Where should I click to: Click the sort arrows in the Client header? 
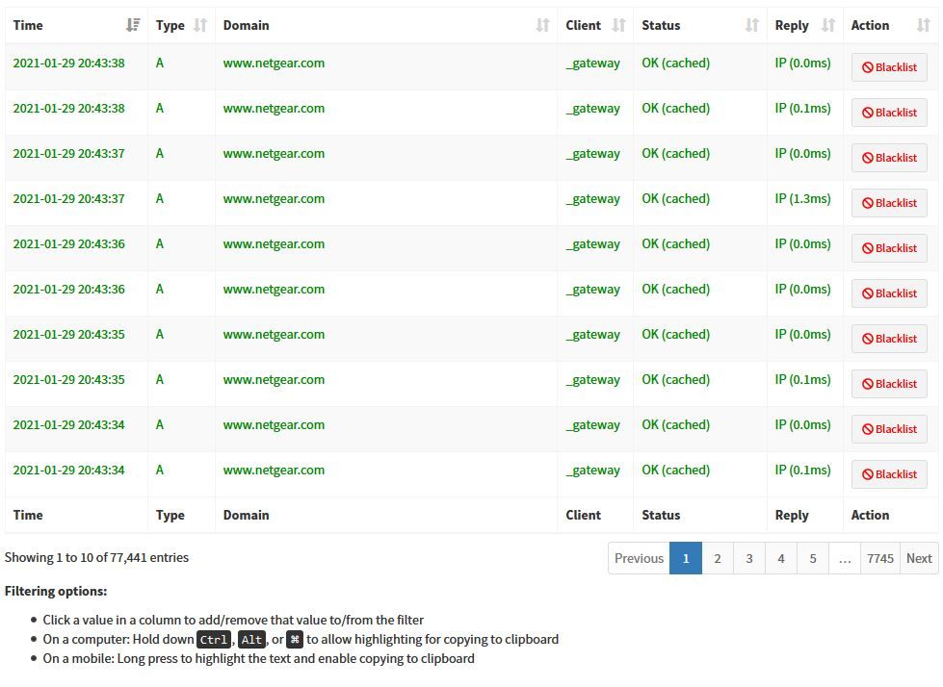(x=618, y=25)
